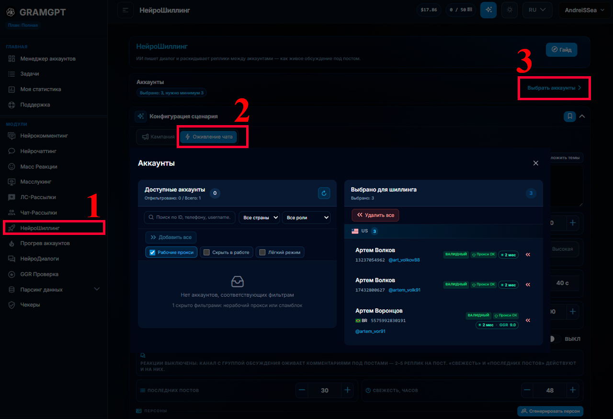This screenshot has height=419, width=613.
Task: Increase Свежесть, часов value
Action: coord(573,390)
